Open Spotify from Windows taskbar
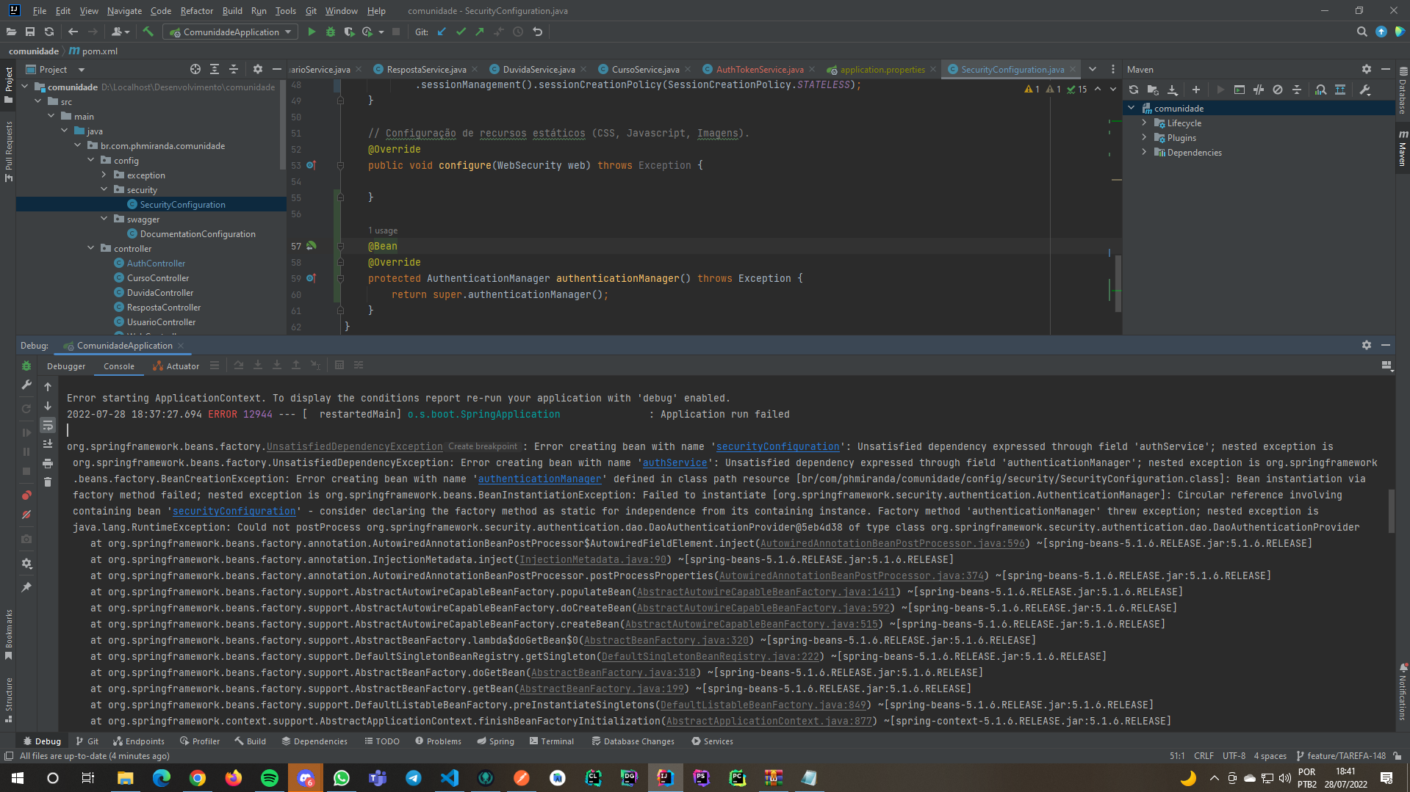The height and width of the screenshot is (792, 1410). tap(270, 777)
